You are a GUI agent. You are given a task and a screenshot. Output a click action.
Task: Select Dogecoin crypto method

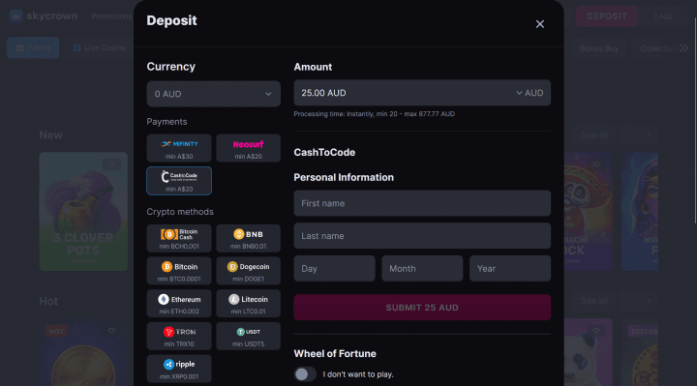click(249, 271)
